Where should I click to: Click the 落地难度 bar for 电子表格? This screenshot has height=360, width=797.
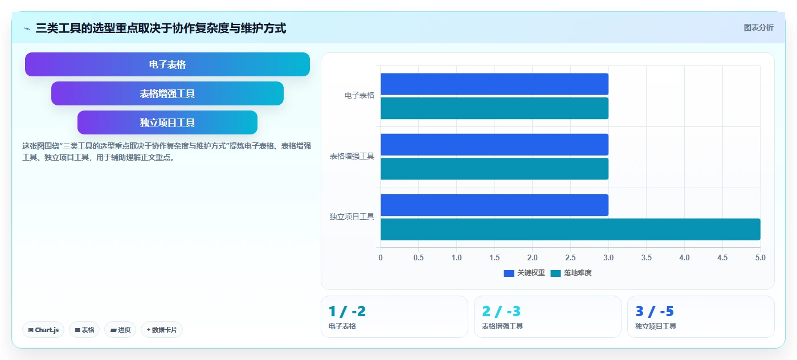click(x=494, y=108)
